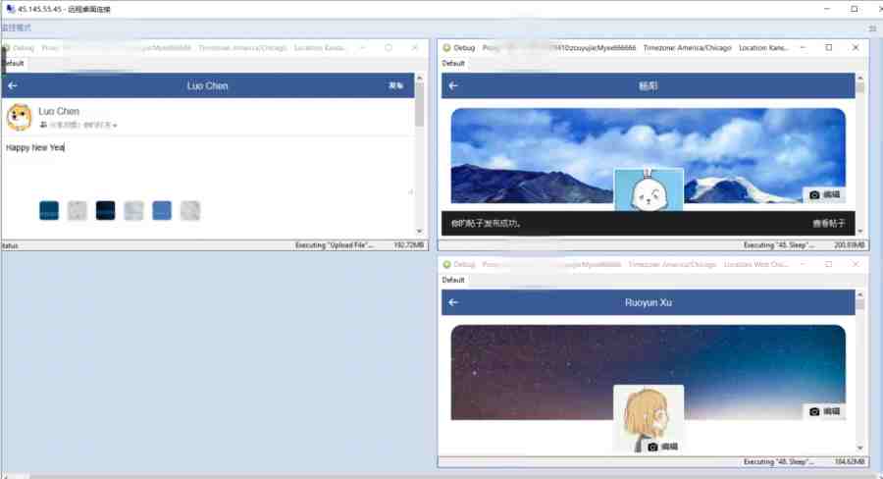Click back arrow in top-right profile window
Image resolution: width=883 pixels, height=479 pixels.
pyautogui.click(x=453, y=85)
